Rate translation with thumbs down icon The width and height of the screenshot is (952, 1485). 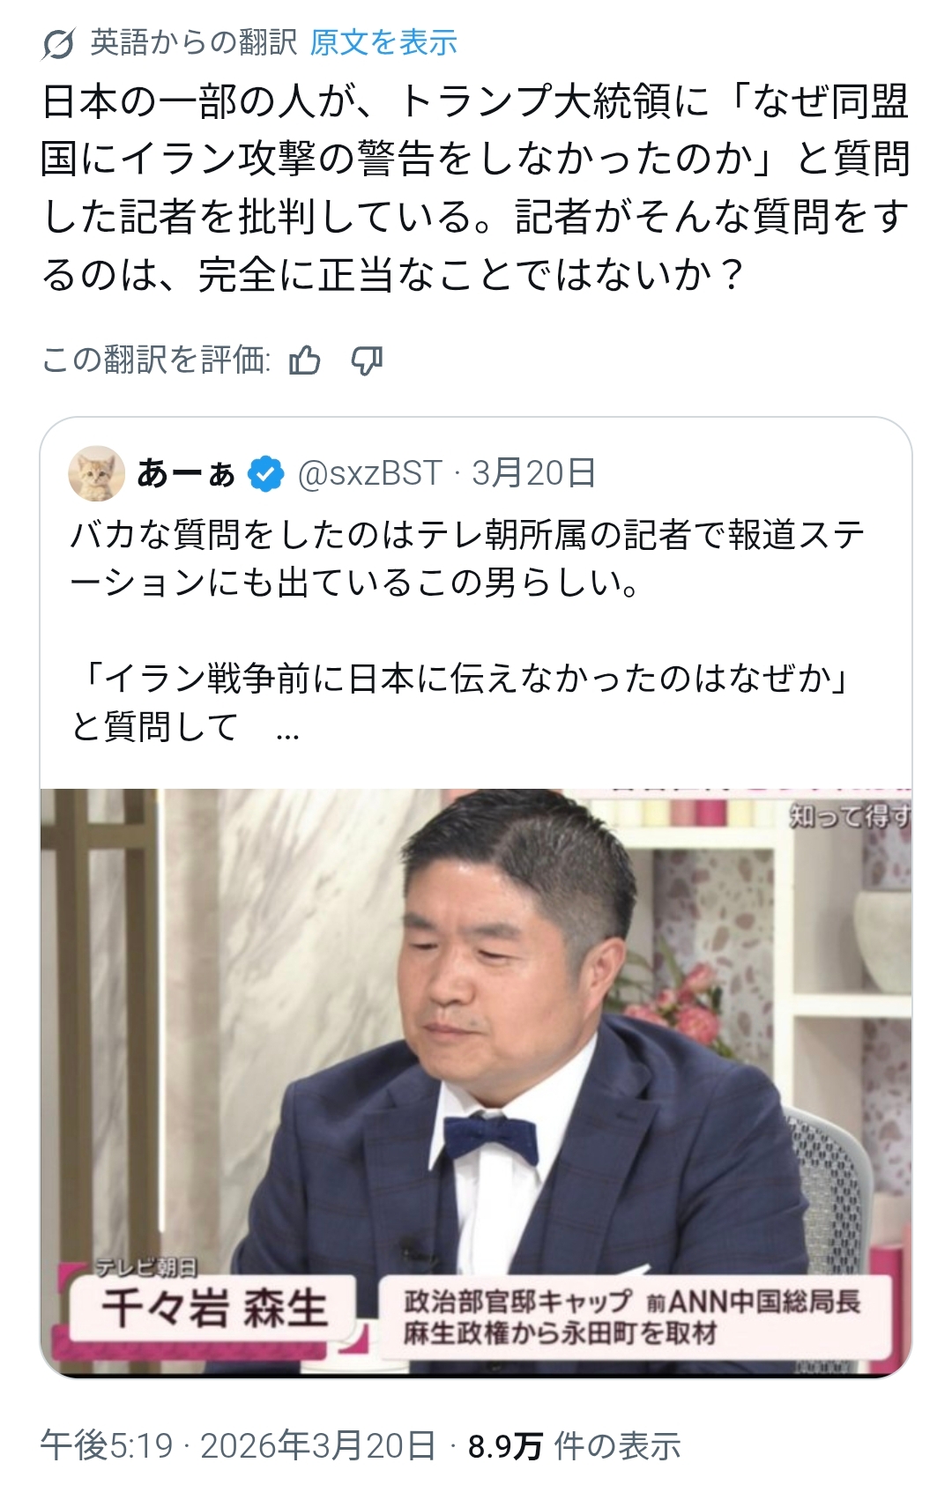tap(367, 360)
